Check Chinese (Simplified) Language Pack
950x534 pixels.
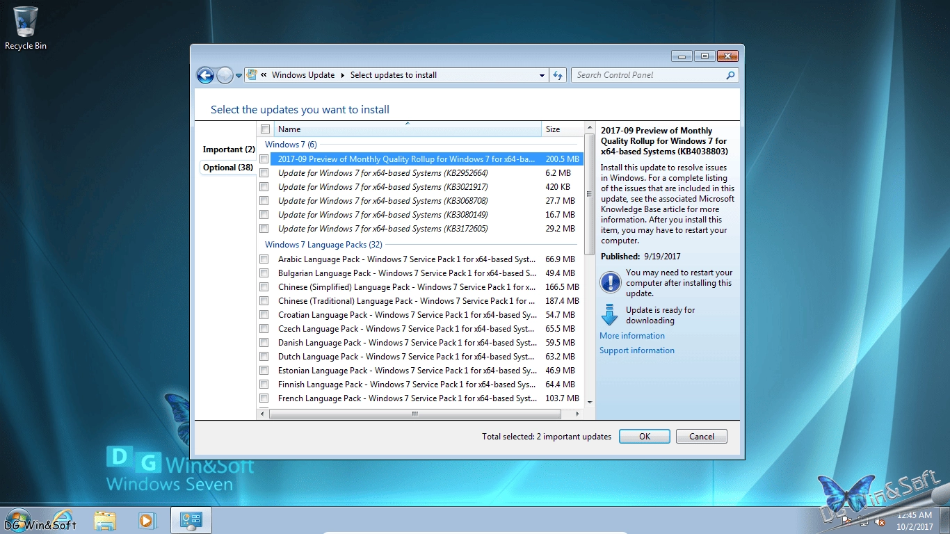[264, 287]
